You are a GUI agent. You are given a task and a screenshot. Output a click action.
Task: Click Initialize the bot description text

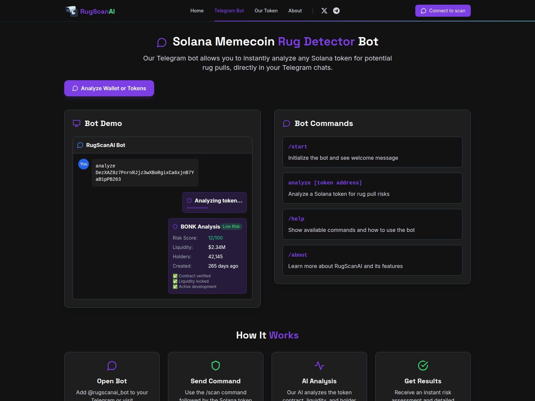click(343, 158)
